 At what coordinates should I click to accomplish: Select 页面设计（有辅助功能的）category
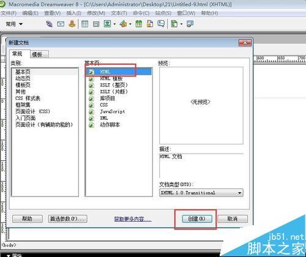(45, 125)
